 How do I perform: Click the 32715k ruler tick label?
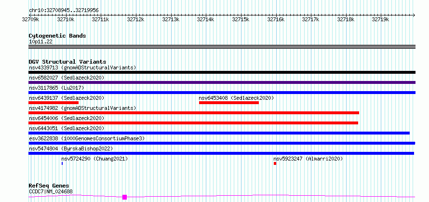click(241, 19)
